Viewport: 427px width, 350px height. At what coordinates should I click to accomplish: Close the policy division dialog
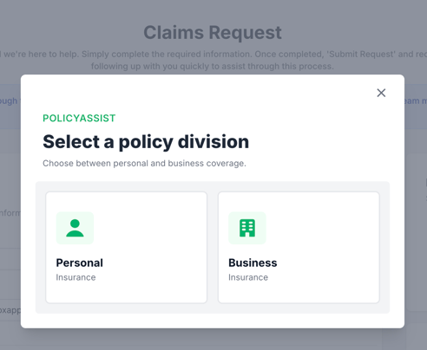[381, 93]
